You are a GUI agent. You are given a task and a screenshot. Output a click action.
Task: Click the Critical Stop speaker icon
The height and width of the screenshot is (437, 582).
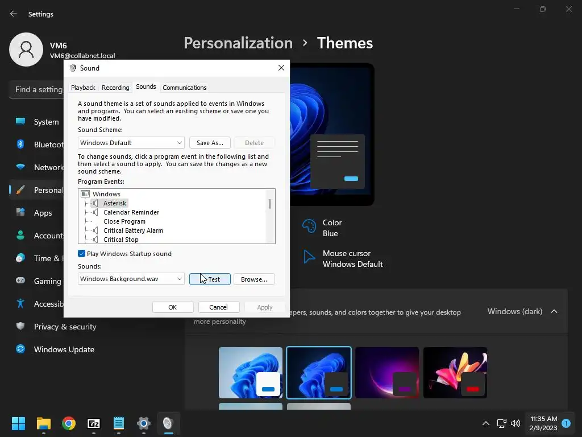pyautogui.click(x=95, y=240)
